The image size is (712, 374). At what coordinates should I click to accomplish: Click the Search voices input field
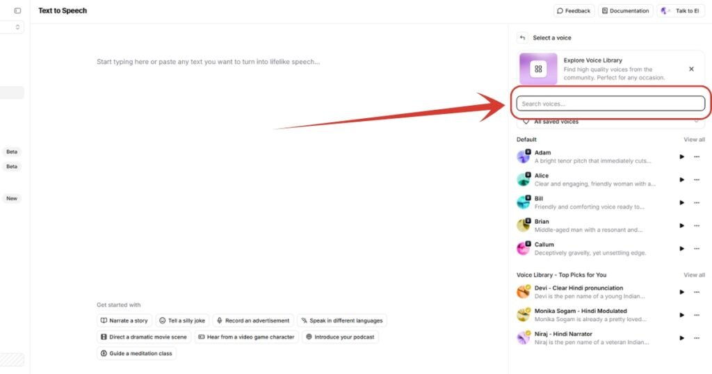(610, 104)
